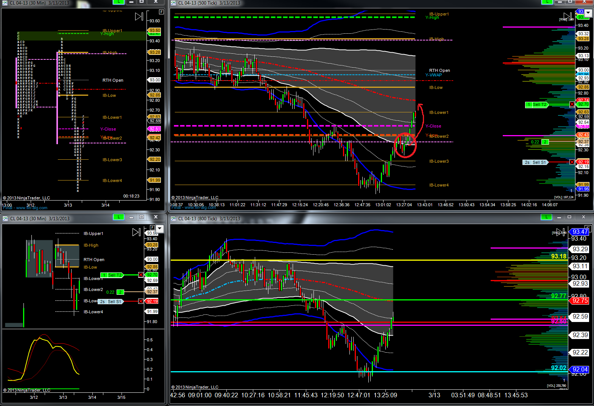This screenshot has width=594, height=406.
Task: Click the green 92.77 level label in 800 Tick chart
Action: [x=559, y=296]
